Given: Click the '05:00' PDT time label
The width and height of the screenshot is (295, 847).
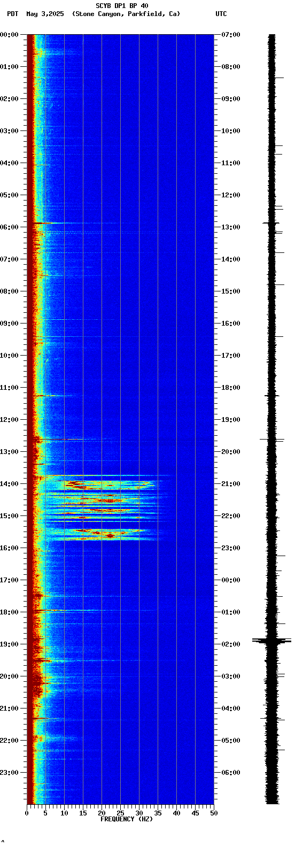Looking at the screenshot, I should (x=9, y=195).
